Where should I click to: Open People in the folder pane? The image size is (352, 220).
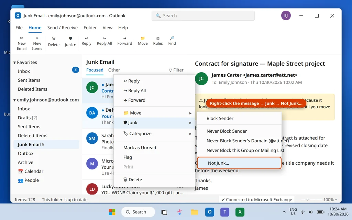coord(46,180)
